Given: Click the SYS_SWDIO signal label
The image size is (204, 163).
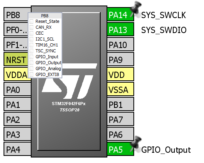Looking at the screenshot, I should pyautogui.click(x=164, y=30).
